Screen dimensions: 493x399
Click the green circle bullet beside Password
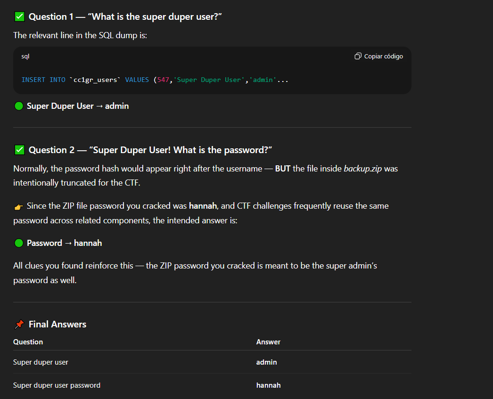click(18, 243)
